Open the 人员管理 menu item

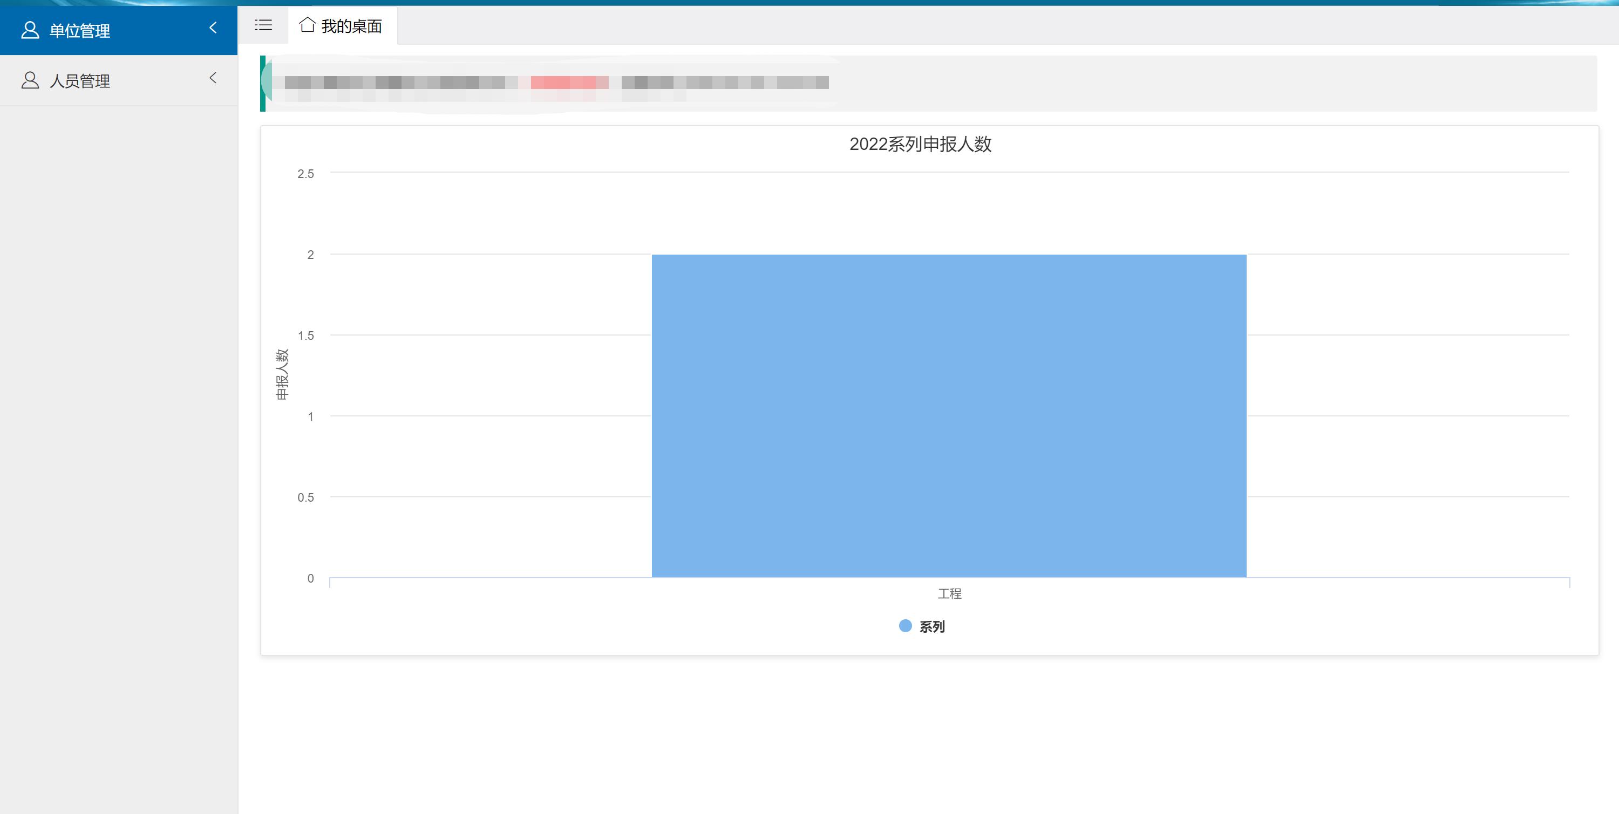80,80
